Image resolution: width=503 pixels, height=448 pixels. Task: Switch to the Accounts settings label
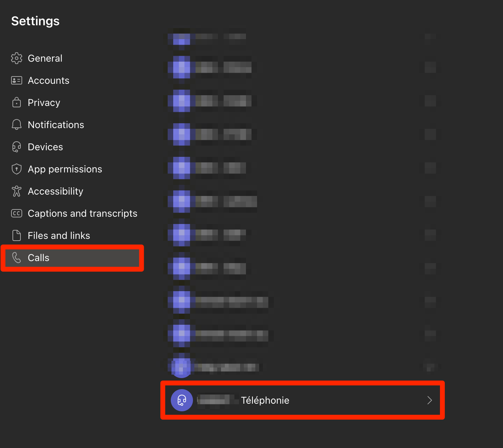point(48,81)
